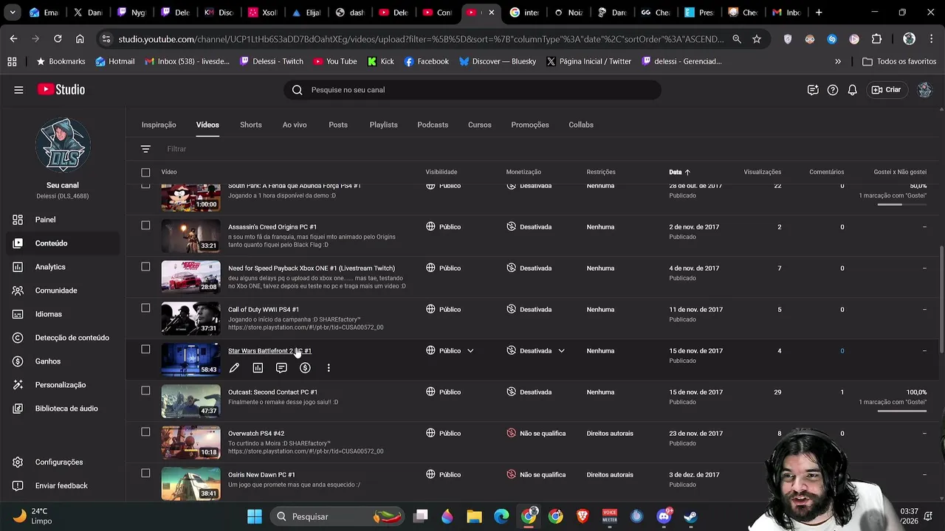This screenshot has width=945, height=531.
Task: Click the Analytics sidebar icon
Action: click(x=18, y=267)
